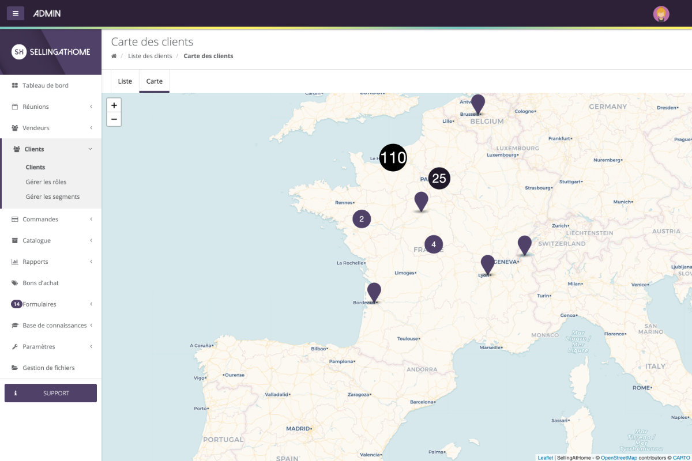Expand the Réunions sidebar menu
The image size is (692, 461).
pos(51,107)
